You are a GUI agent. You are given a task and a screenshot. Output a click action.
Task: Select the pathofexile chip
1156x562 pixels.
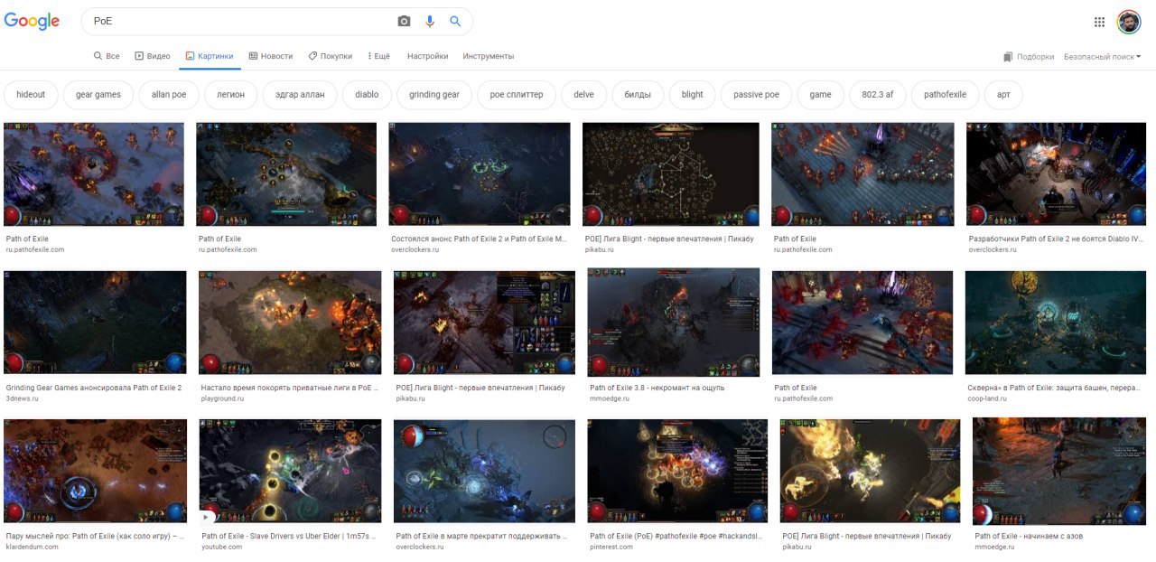946,95
